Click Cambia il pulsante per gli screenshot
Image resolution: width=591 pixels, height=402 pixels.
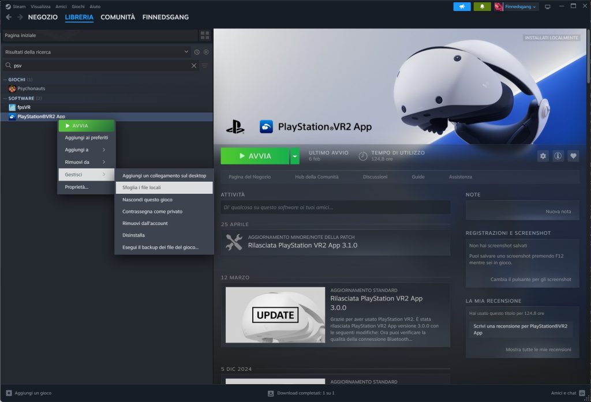point(531,279)
